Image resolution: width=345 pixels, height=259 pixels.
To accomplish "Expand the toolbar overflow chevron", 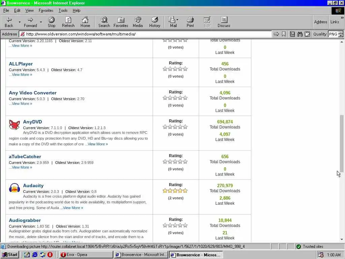I will coord(342,18).
